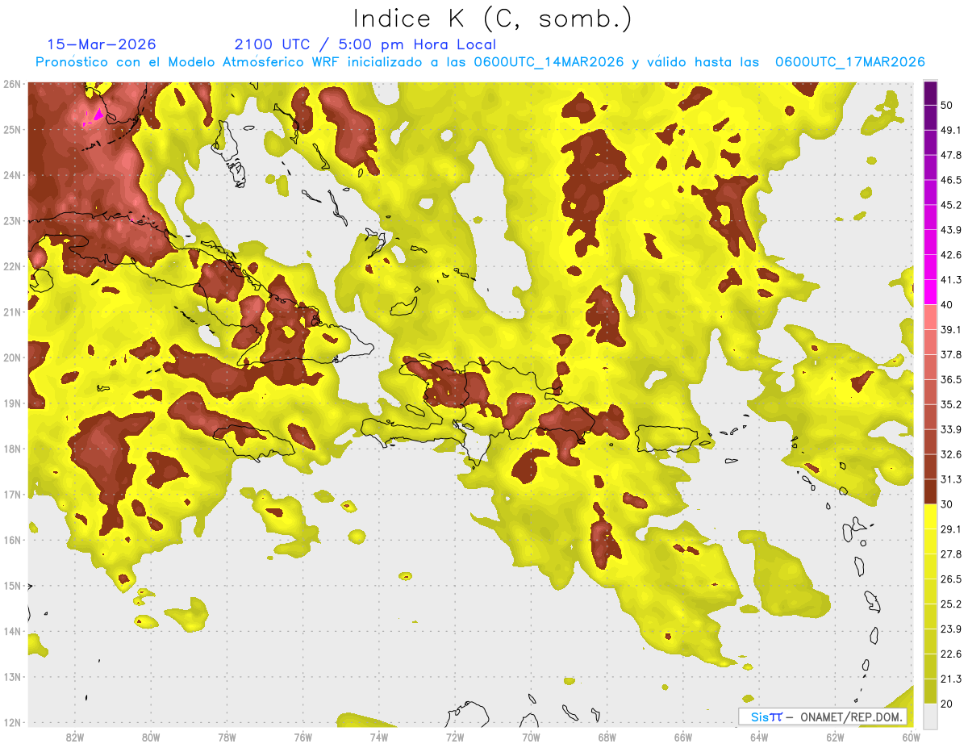The height and width of the screenshot is (748, 968).
Task: Click the color scale value '43.9'
Action: pyautogui.click(x=951, y=230)
